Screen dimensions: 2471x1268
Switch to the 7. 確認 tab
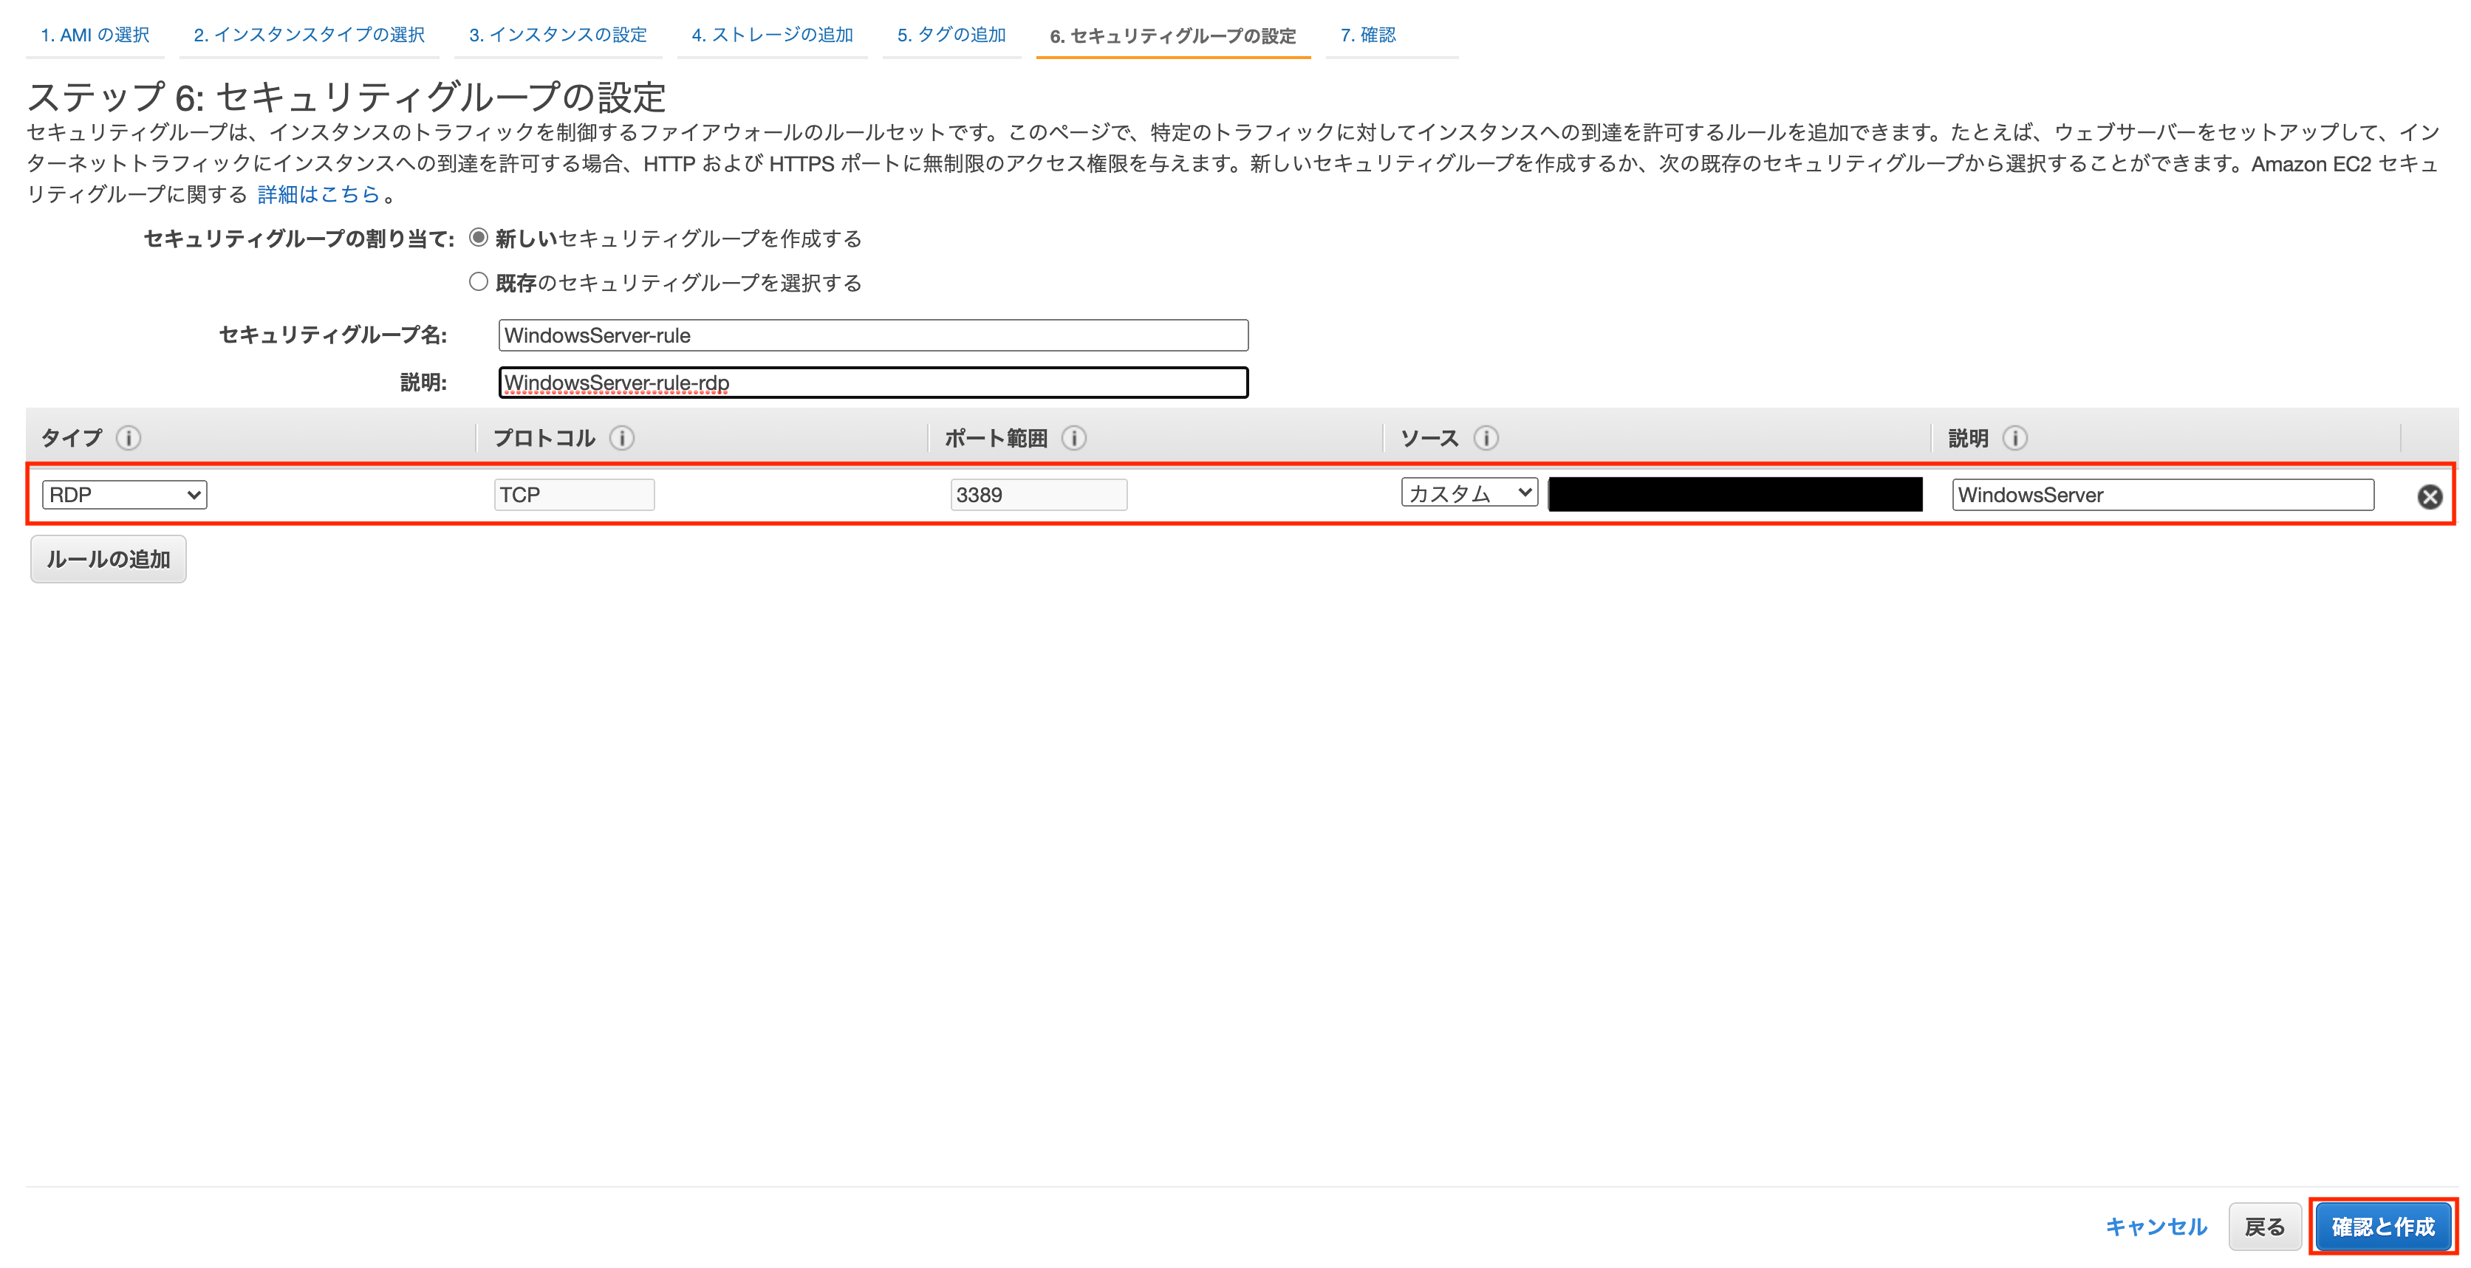(1369, 35)
